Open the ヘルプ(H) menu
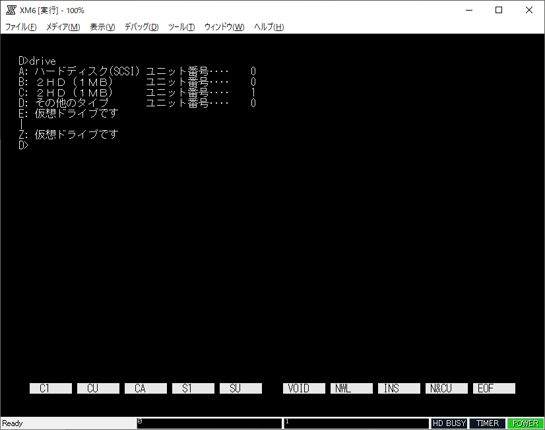The height and width of the screenshot is (430, 545). [269, 27]
